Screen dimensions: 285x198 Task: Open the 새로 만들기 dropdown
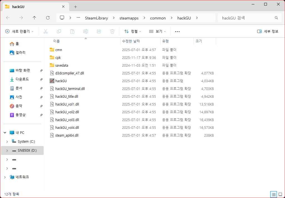click(x=19, y=31)
